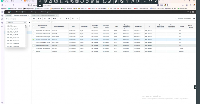
Task: Enable the Загружать подчиненные checkbox
Action: pyautogui.click(x=176, y=18)
